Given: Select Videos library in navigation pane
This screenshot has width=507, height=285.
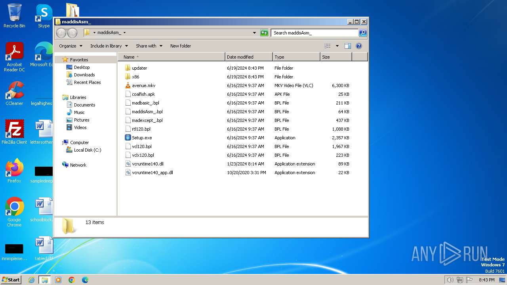Looking at the screenshot, I should point(80,127).
